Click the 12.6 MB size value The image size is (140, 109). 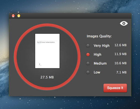tap(120, 45)
